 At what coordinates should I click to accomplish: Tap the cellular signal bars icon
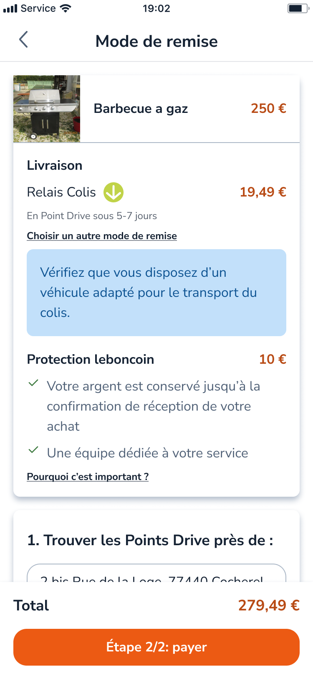coord(10,8)
